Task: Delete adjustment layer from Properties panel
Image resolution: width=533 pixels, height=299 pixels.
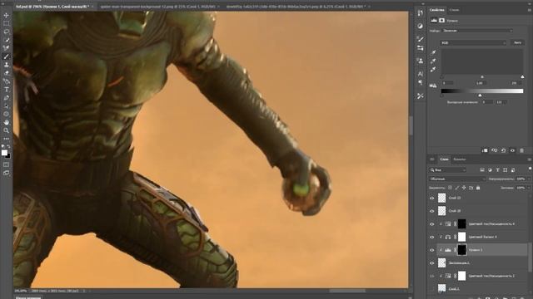Action: pos(522,150)
